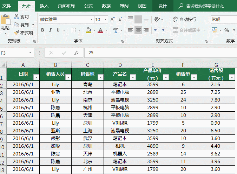Toggle bold formatting

(42, 30)
